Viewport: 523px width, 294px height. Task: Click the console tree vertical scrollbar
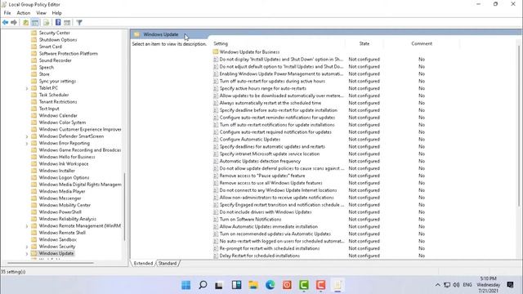pyautogui.click(x=124, y=207)
